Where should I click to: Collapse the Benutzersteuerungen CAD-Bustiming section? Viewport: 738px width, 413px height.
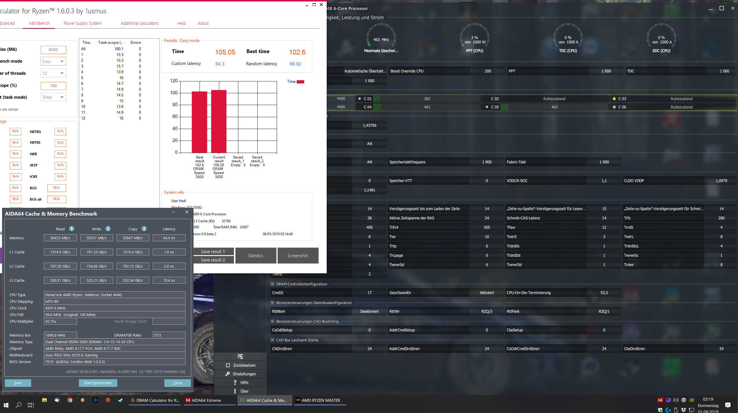272,321
